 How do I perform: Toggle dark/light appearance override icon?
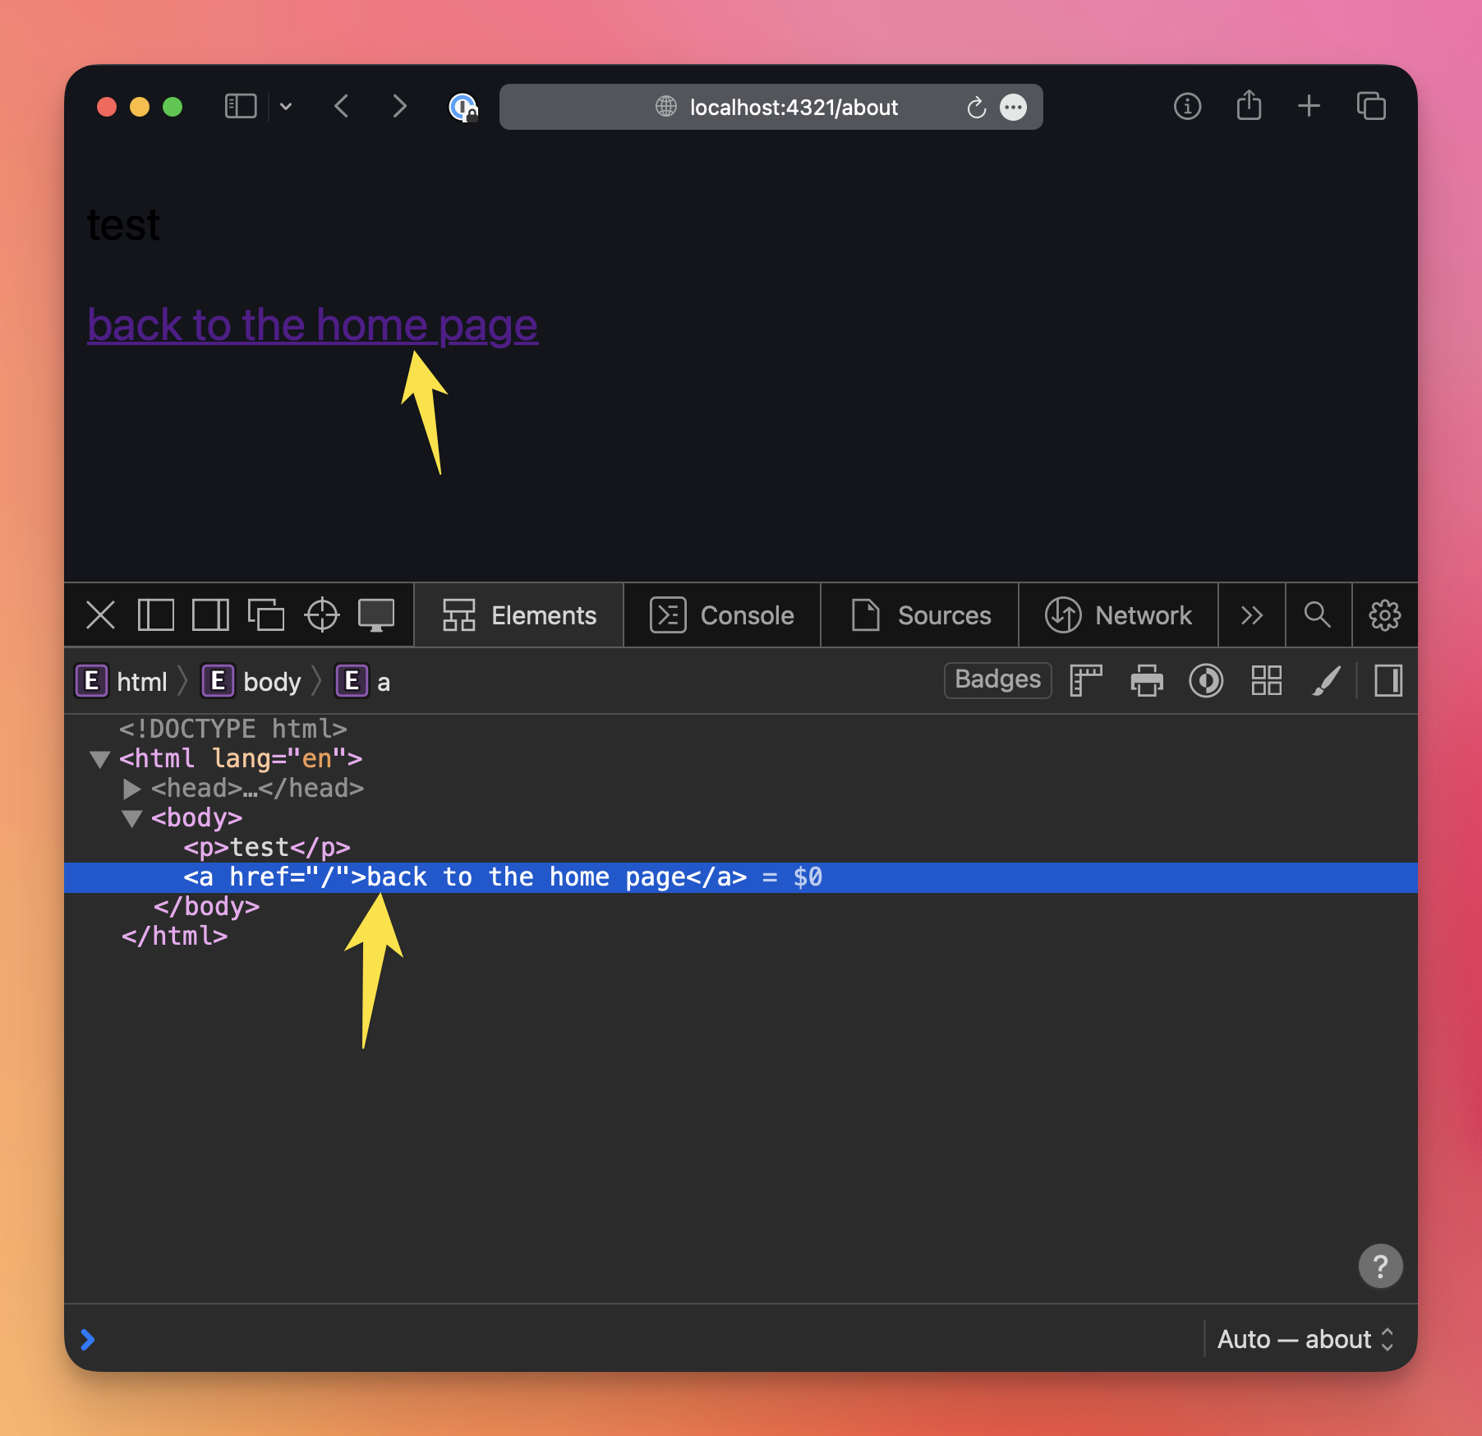[1206, 681]
